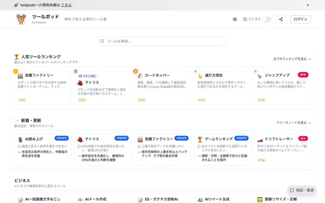The image size is (325, 203).
Task: Click the NEW badge on ジャンプアップ
Action: coord(303,75)
